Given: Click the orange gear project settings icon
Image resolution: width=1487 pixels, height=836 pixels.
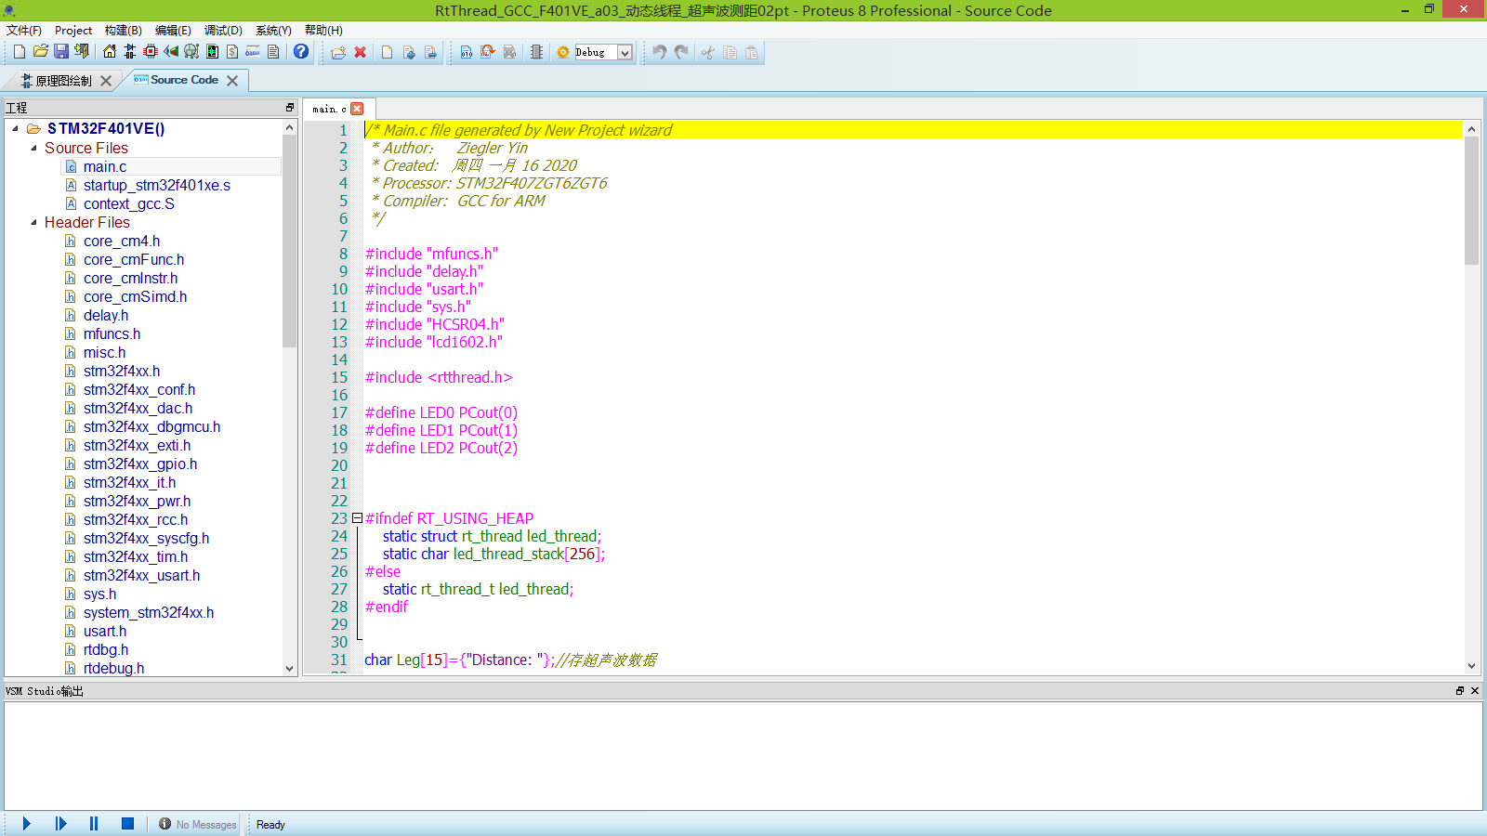Looking at the screenshot, I should coord(563,53).
